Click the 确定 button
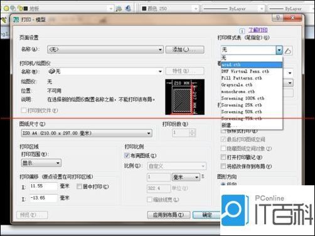This screenshot has height=236, width=315. (x=206, y=215)
